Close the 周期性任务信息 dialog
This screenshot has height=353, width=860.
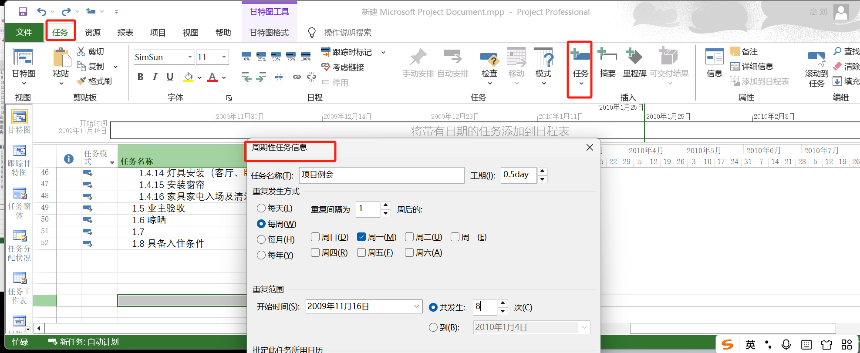pos(590,148)
